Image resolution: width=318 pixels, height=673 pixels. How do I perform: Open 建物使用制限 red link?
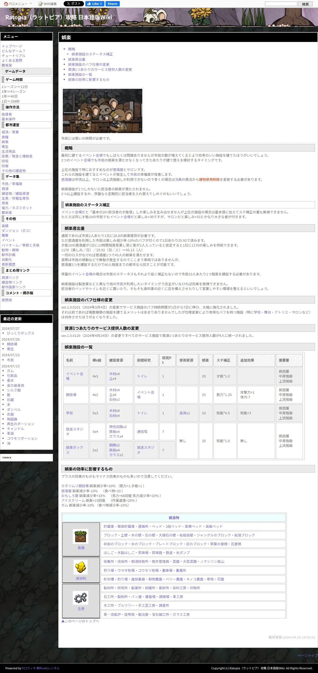coord(209,179)
